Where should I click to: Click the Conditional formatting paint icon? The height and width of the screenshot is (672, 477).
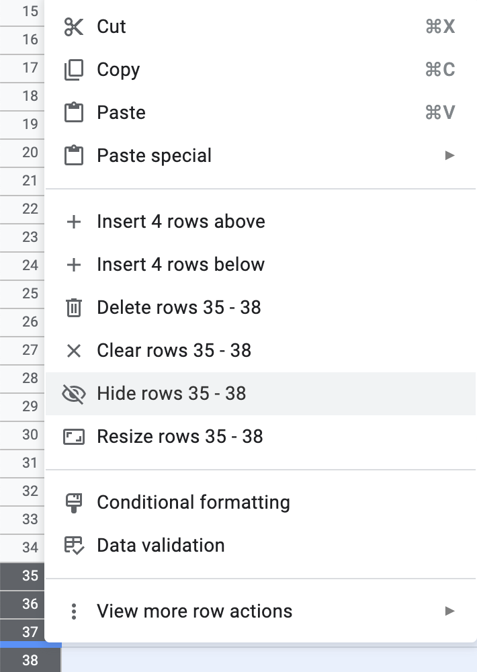click(x=74, y=502)
